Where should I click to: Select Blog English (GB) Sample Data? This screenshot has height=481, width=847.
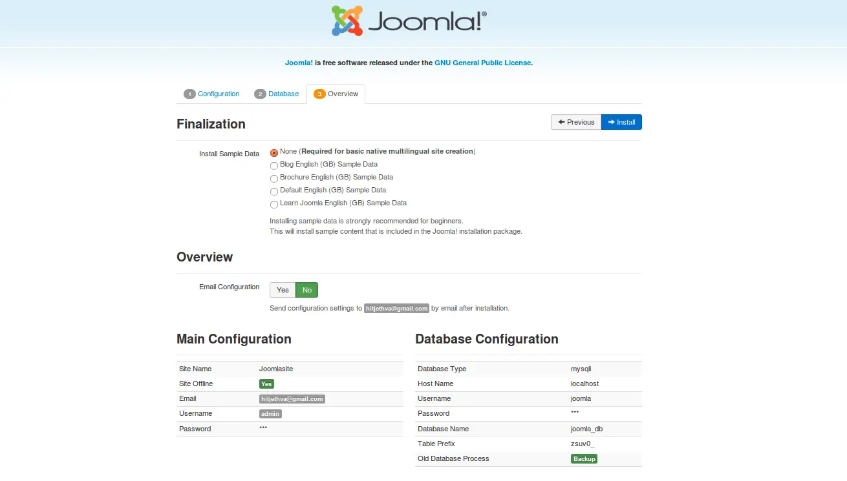tap(274, 166)
